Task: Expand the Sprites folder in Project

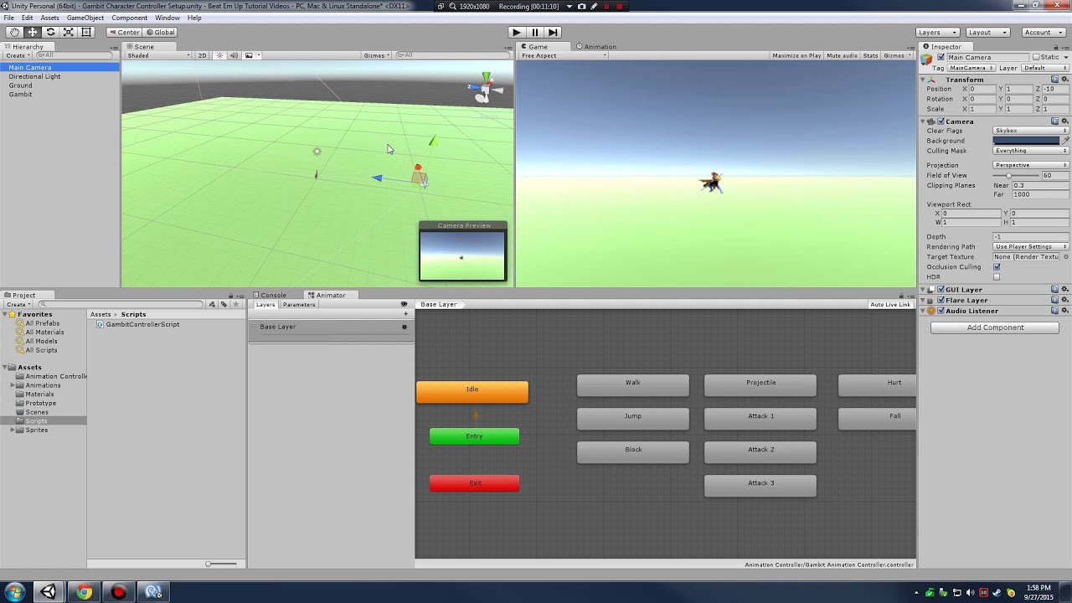Action: coord(13,430)
